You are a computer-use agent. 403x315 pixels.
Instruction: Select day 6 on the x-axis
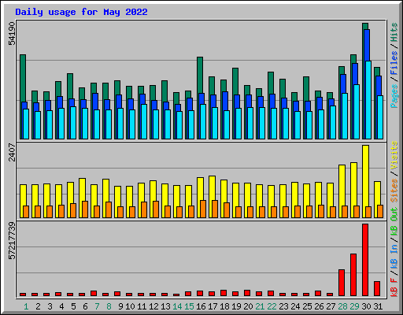click(x=85, y=306)
